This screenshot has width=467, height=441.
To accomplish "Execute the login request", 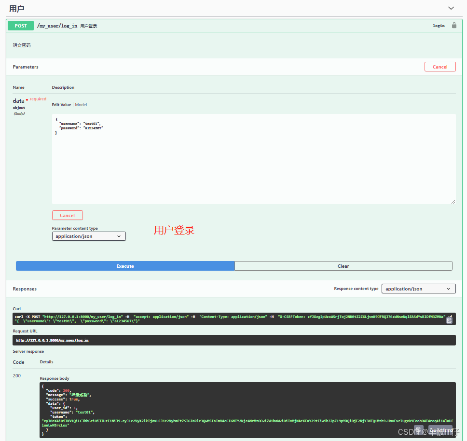I will tap(124, 266).
